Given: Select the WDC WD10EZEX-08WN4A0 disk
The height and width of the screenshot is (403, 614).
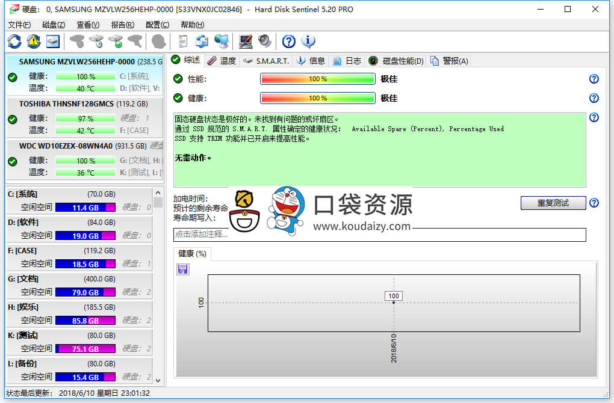Looking at the screenshot, I should point(85,159).
